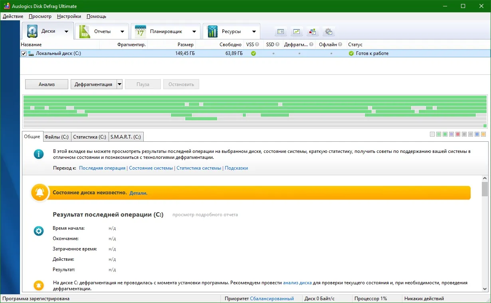The image size is (491, 303).
Task: Open the Помощь menu
Action: click(x=96, y=16)
